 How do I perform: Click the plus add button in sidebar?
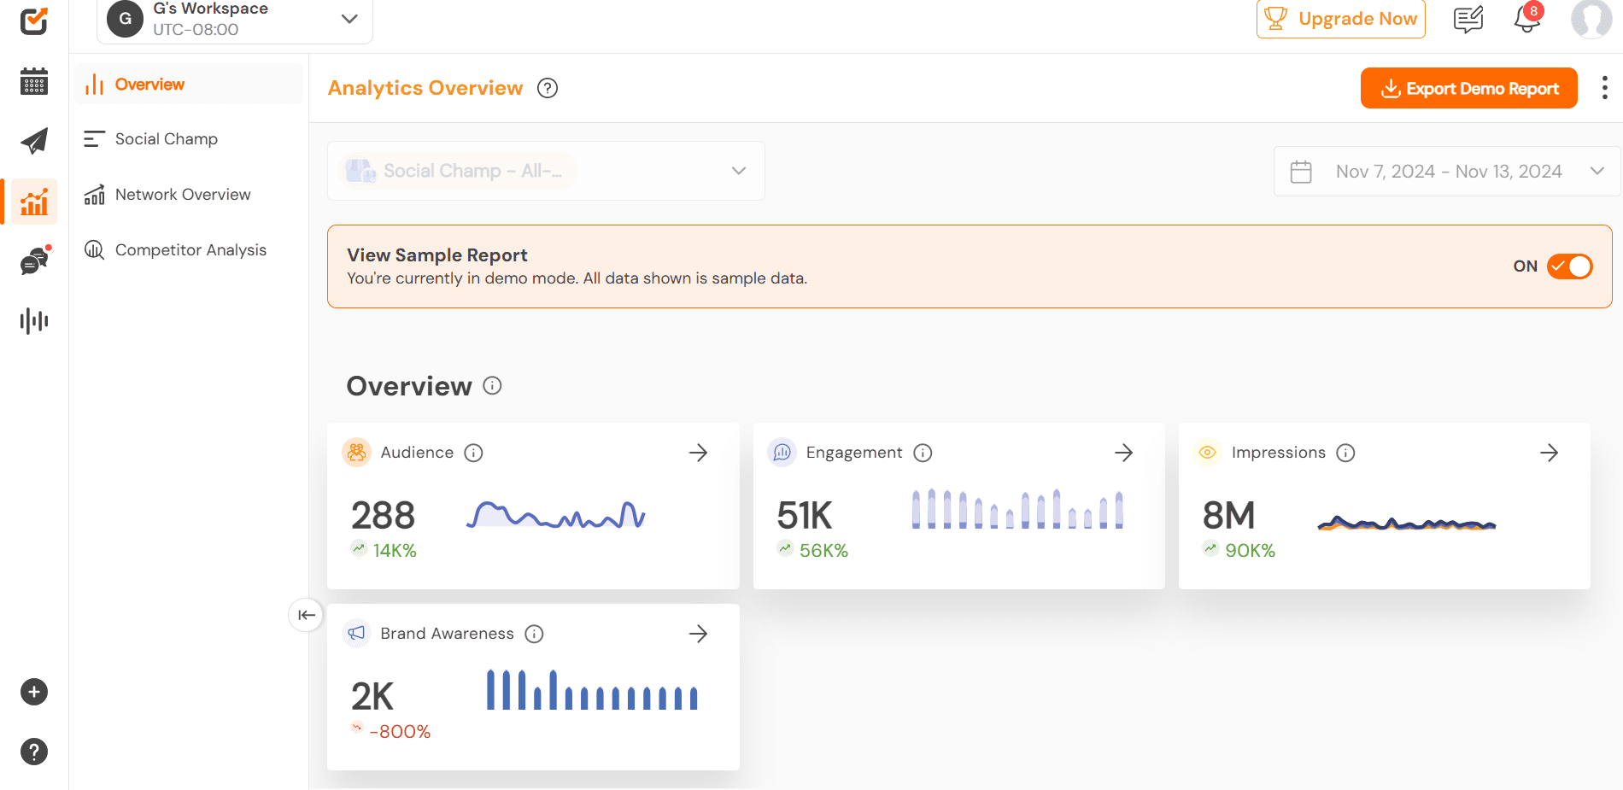coord(34,692)
